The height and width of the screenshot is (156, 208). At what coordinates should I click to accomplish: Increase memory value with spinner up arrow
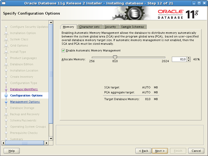click(188, 58)
